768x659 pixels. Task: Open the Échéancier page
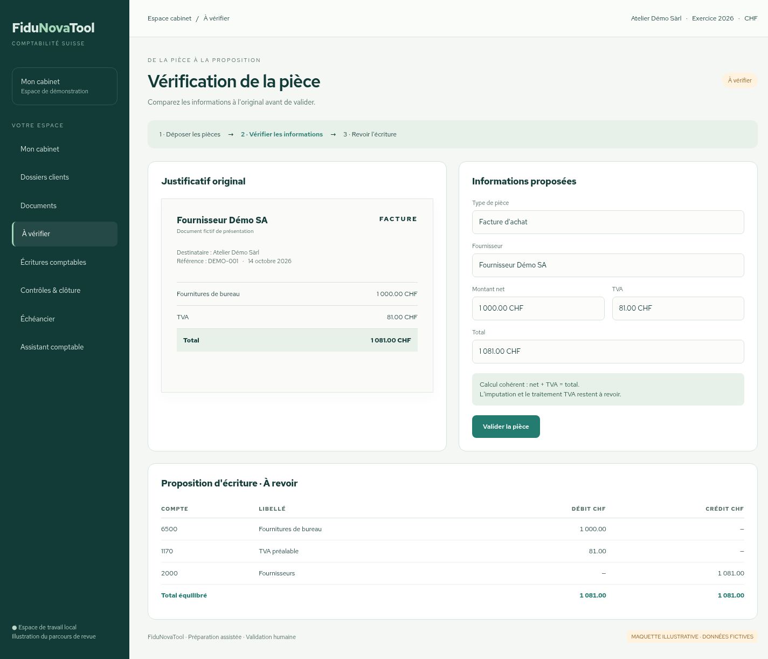pos(65,319)
